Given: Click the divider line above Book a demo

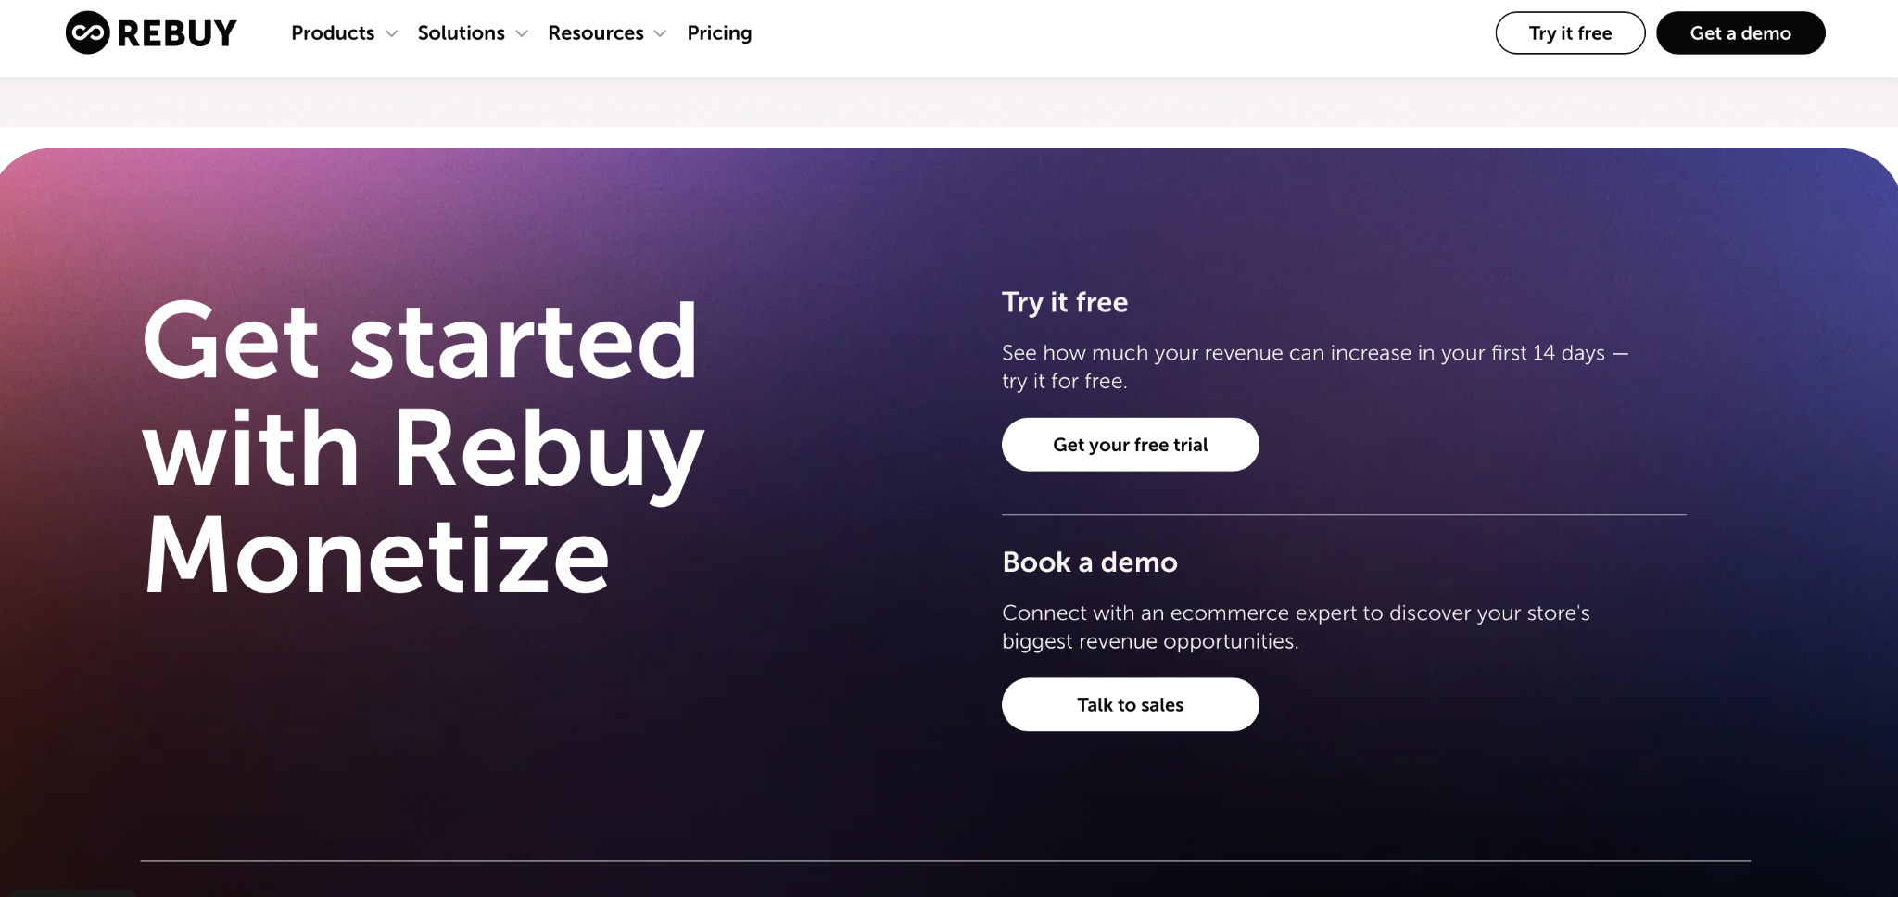Looking at the screenshot, I should (1344, 514).
